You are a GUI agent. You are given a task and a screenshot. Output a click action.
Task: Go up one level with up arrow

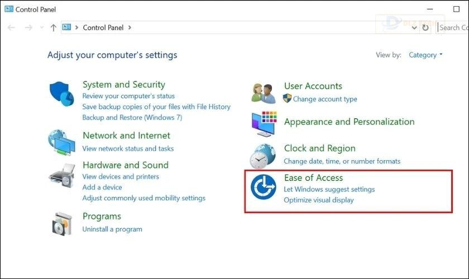pyautogui.click(x=54, y=27)
